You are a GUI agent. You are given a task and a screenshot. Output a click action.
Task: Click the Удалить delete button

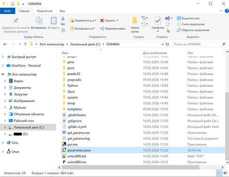109,21
